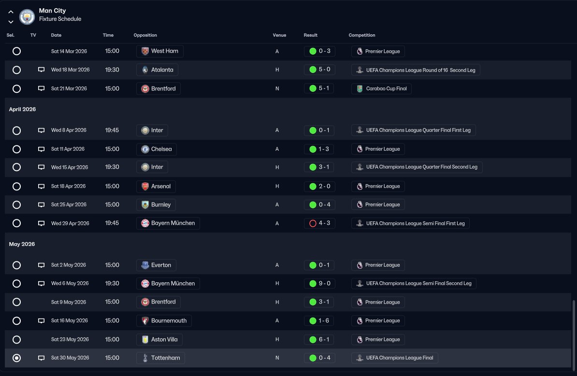The height and width of the screenshot is (376, 577).
Task: Go to previous team with up chevron
Action: click(x=11, y=12)
